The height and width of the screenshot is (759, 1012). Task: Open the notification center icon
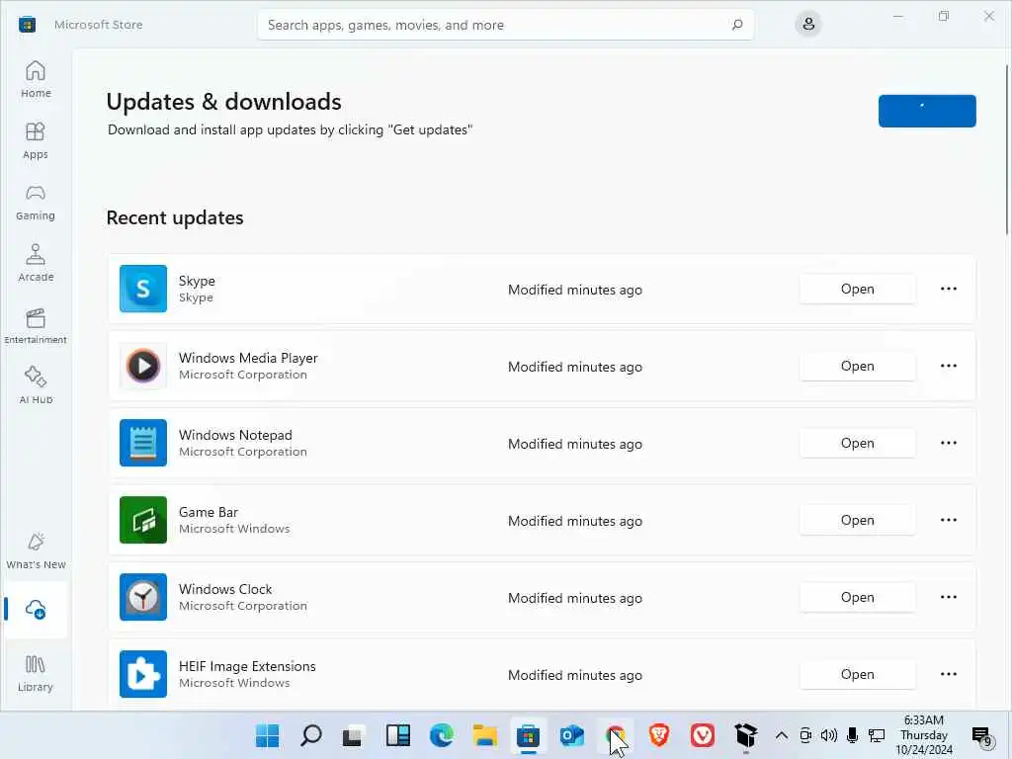coord(981,735)
